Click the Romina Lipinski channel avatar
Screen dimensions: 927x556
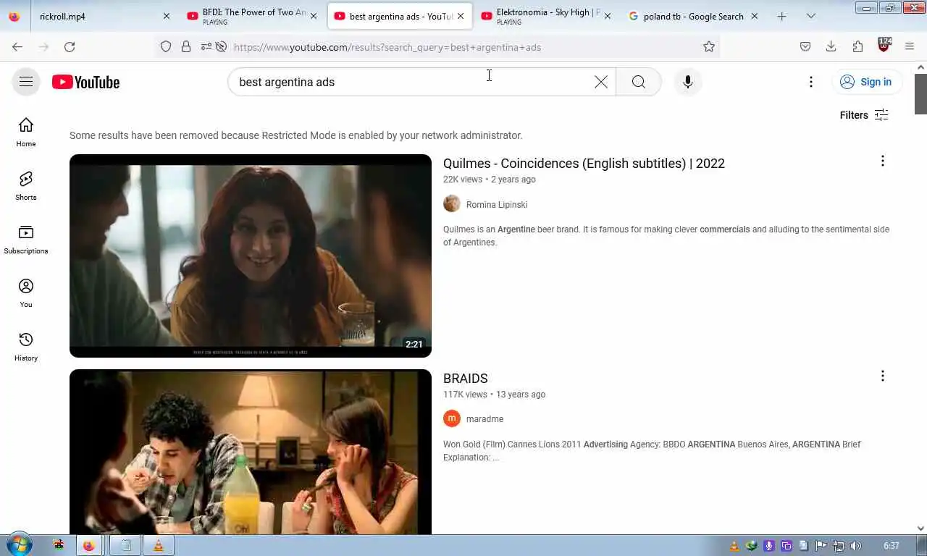(452, 204)
